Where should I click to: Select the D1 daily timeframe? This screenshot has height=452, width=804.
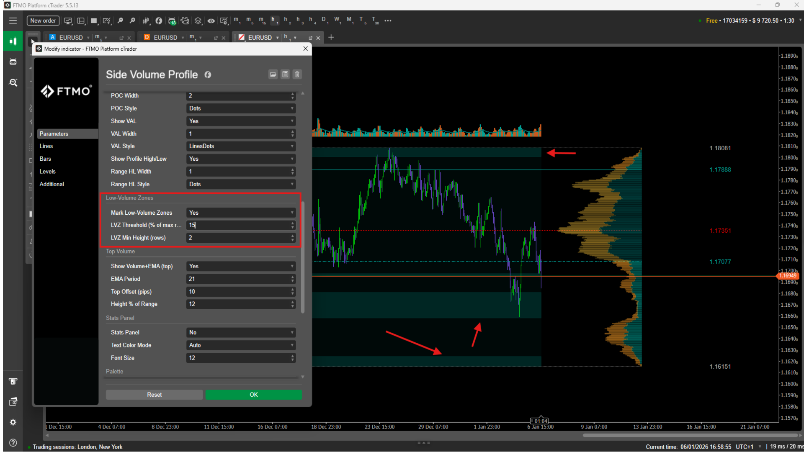pyautogui.click(x=324, y=21)
